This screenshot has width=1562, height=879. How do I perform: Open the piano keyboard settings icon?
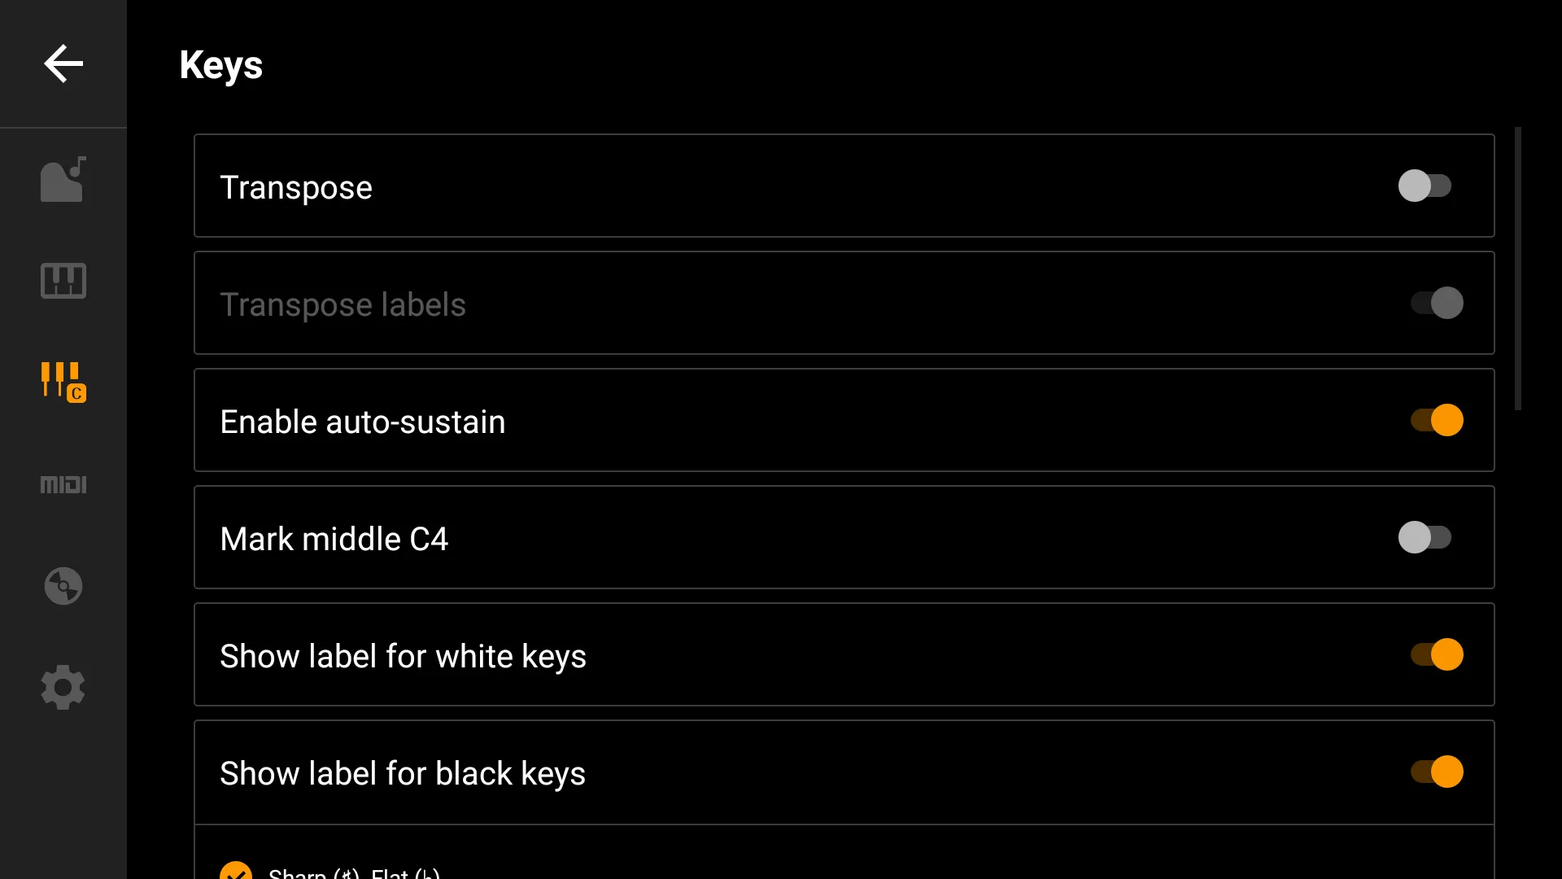[x=63, y=281]
